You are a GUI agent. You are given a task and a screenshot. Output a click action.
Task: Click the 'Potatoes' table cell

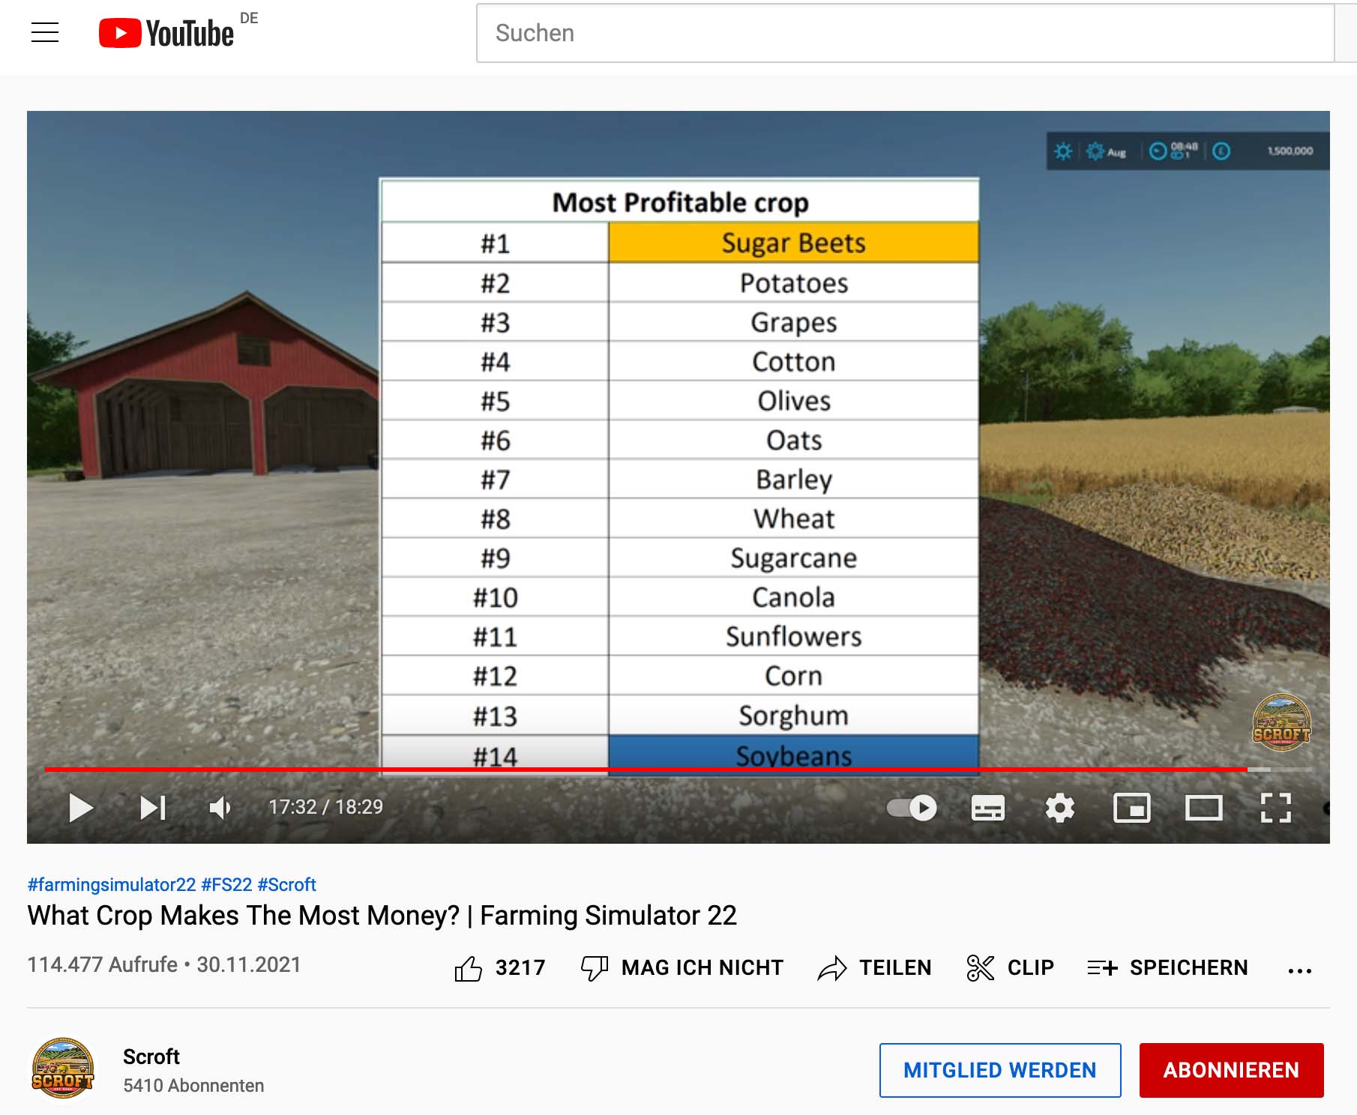click(x=793, y=282)
